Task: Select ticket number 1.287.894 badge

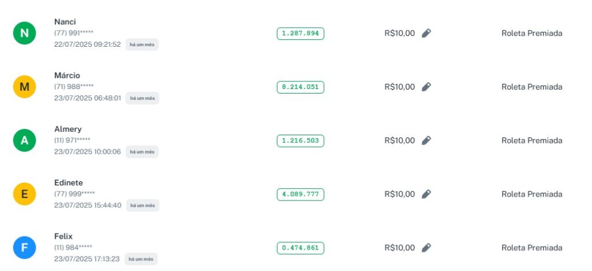Action: [300, 34]
